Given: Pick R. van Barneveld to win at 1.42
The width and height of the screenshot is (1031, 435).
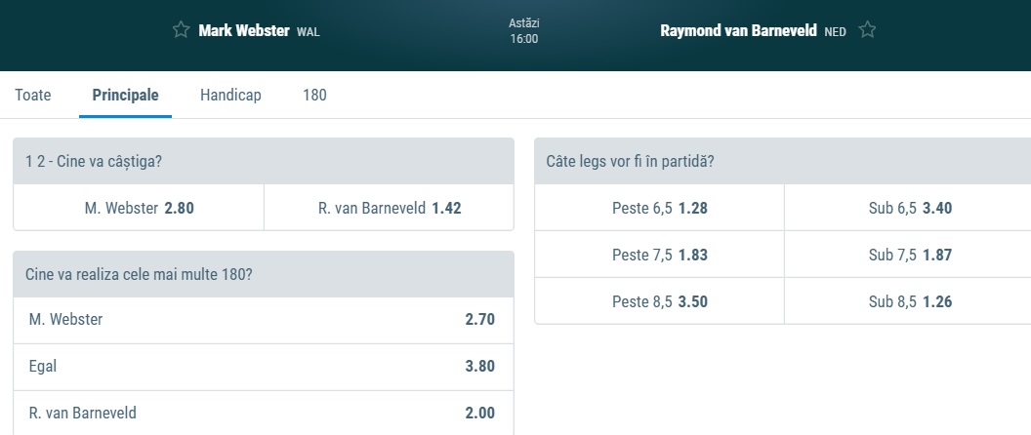Looking at the screenshot, I should click(x=389, y=208).
